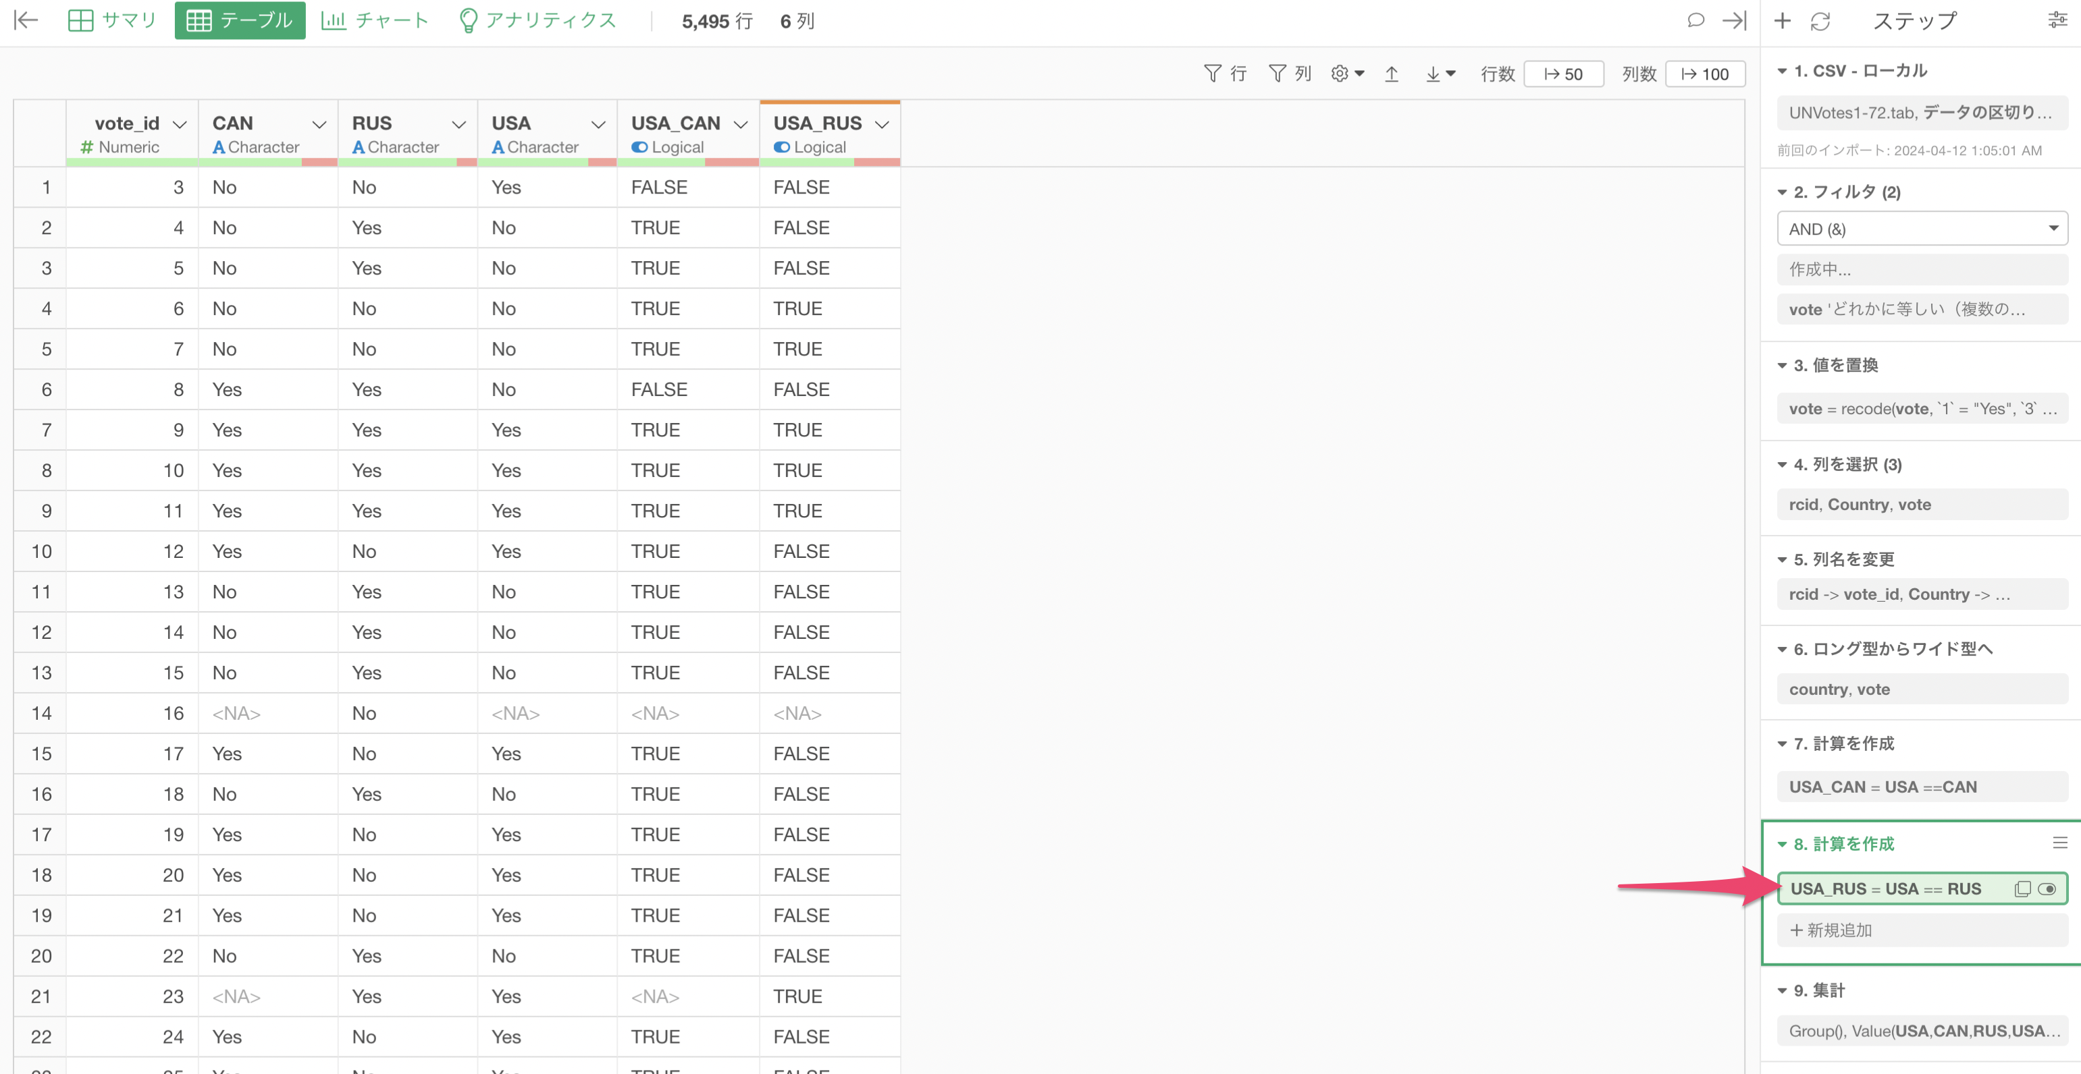Image resolution: width=2081 pixels, height=1074 pixels.
Task: Collapse steps panel with right-arrow icon
Action: click(1734, 20)
